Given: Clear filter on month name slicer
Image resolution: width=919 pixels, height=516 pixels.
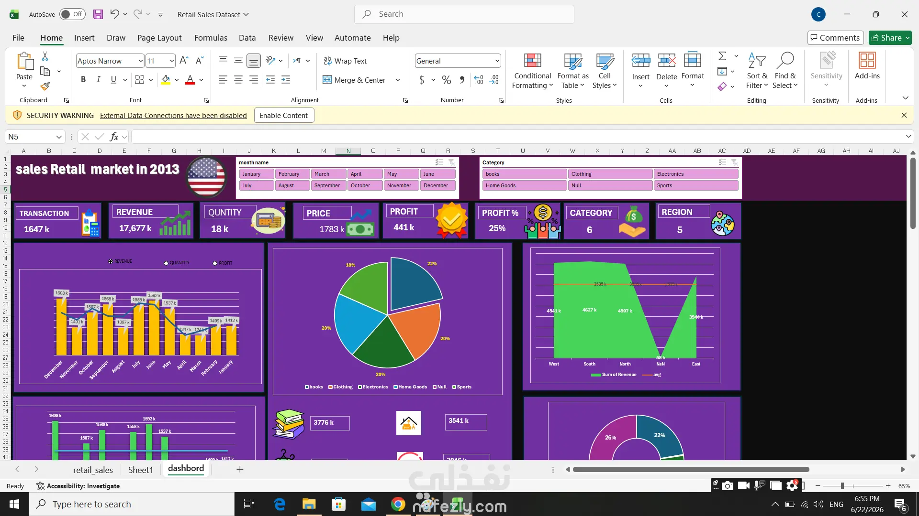Looking at the screenshot, I should coord(451,162).
